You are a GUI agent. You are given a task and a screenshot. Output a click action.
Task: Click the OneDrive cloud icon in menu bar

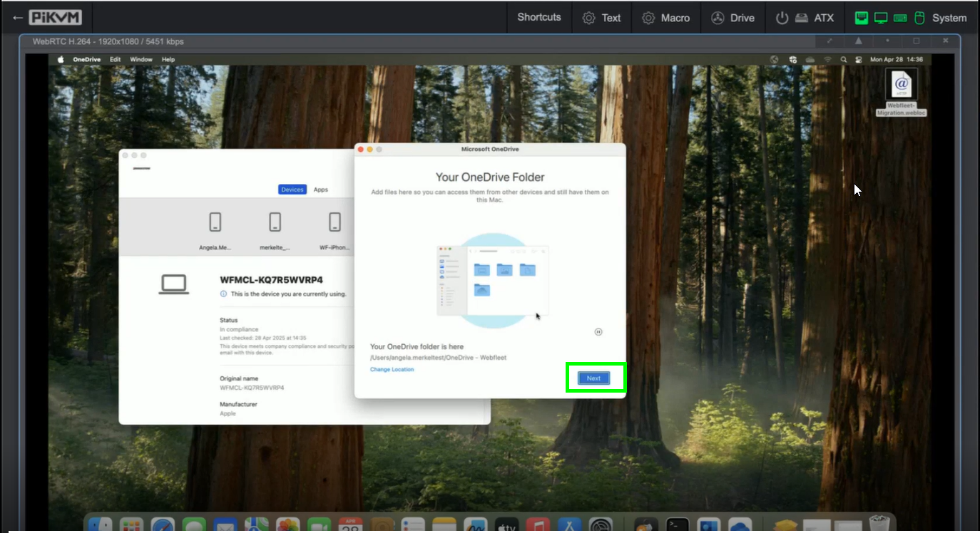pyautogui.click(x=810, y=59)
